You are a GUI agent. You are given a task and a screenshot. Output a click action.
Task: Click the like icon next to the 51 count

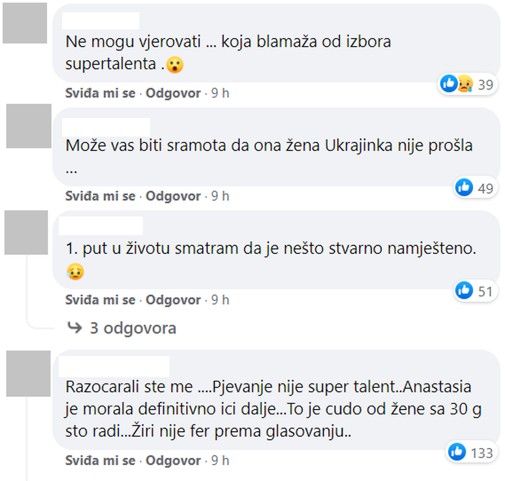coord(464,290)
